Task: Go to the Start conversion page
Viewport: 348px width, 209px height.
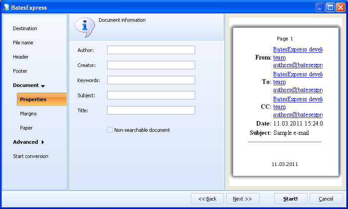Action: click(x=30, y=156)
